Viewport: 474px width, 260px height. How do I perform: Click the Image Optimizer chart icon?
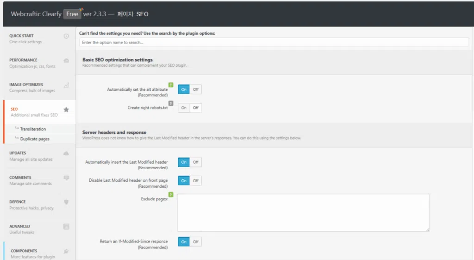coord(66,85)
